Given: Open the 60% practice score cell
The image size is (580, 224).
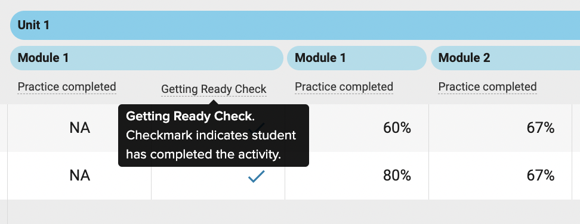Looking at the screenshot, I should 357,128.
